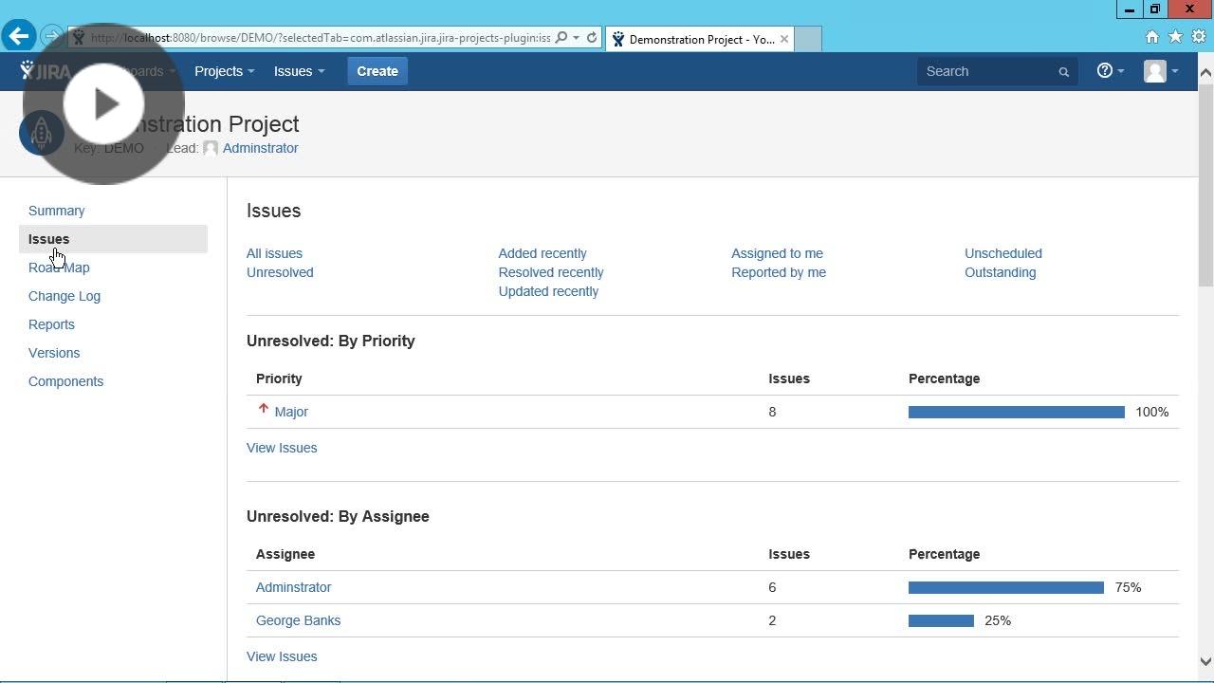This screenshot has height=683, width=1214.
Task: Select the Change Log sidebar tab
Action: (64, 296)
